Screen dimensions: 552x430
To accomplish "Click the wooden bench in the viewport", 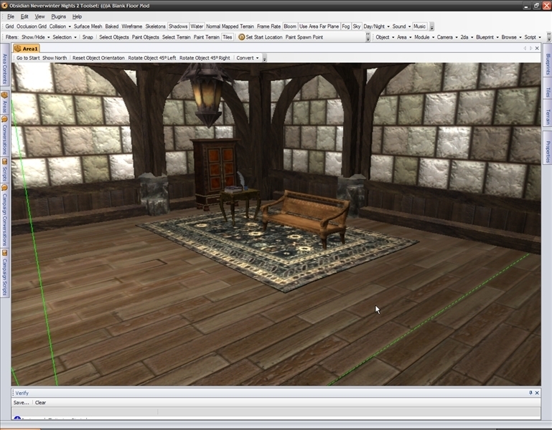I will [x=305, y=210].
